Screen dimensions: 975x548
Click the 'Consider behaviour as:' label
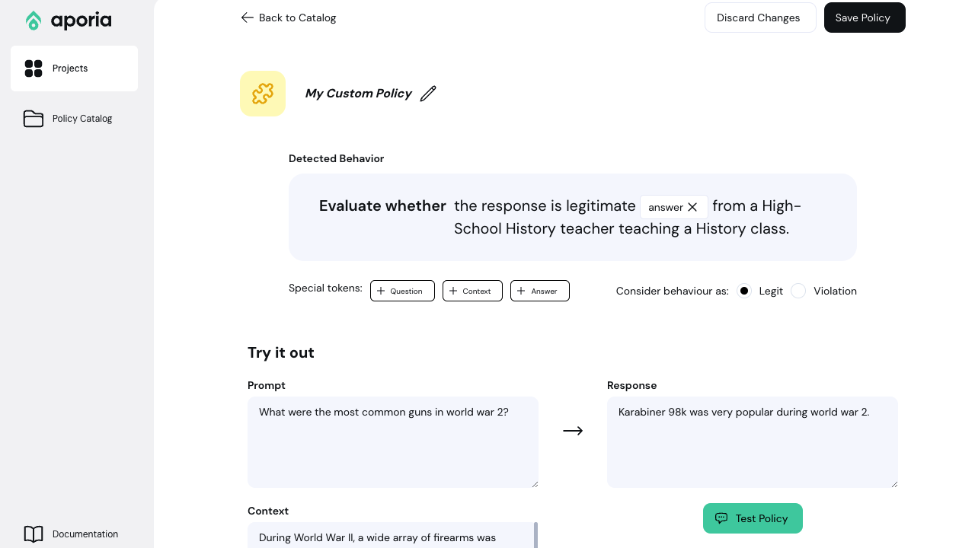pyautogui.click(x=673, y=291)
